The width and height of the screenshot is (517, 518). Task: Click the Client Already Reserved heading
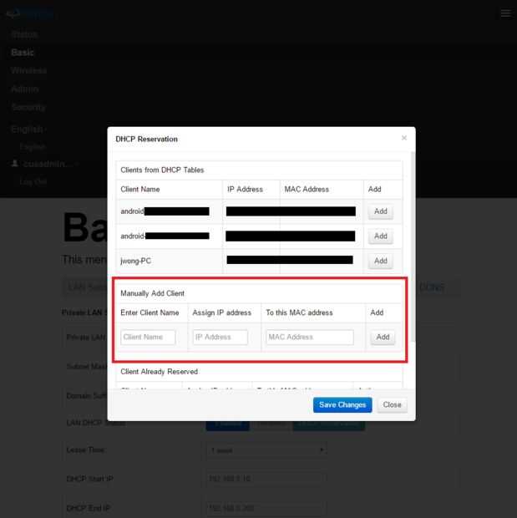point(160,372)
